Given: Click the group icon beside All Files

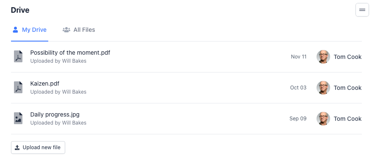Looking at the screenshot, I should [66, 30].
